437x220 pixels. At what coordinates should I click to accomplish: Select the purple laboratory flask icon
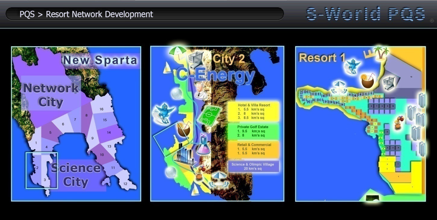tap(203, 144)
